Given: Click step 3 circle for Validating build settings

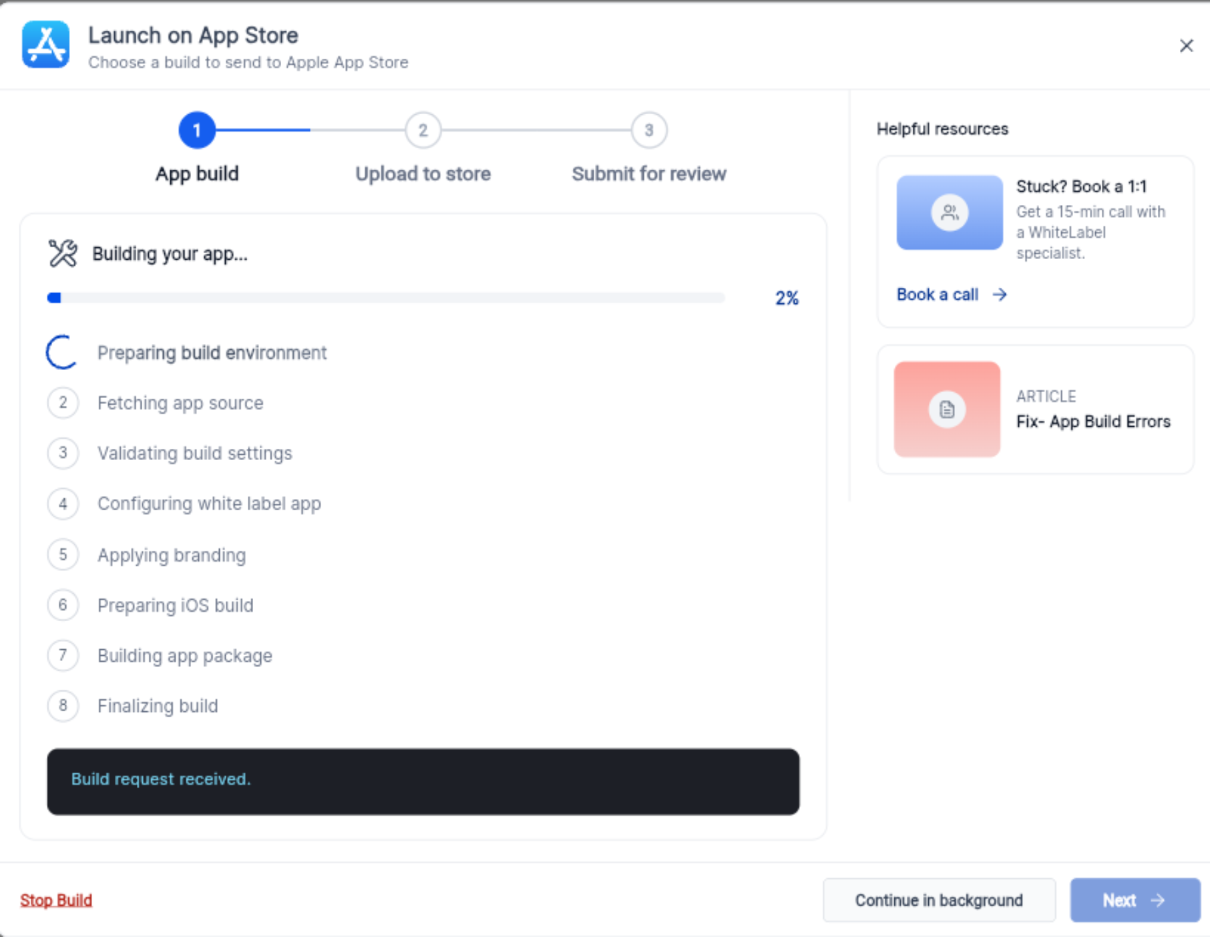Looking at the screenshot, I should 63,453.
